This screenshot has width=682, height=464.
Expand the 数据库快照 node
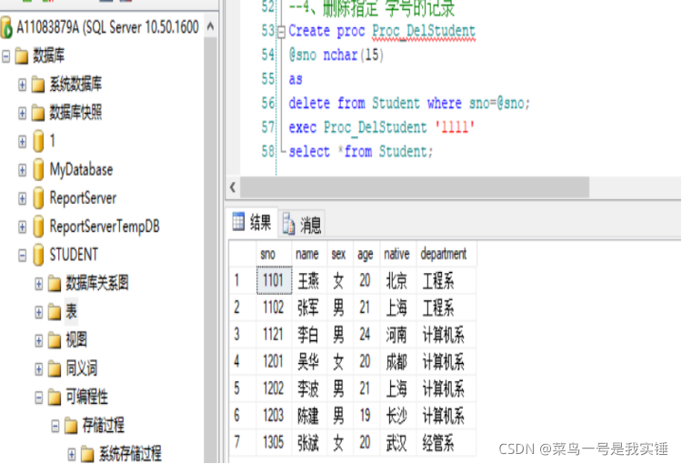pyautogui.click(x=22, y=113)
